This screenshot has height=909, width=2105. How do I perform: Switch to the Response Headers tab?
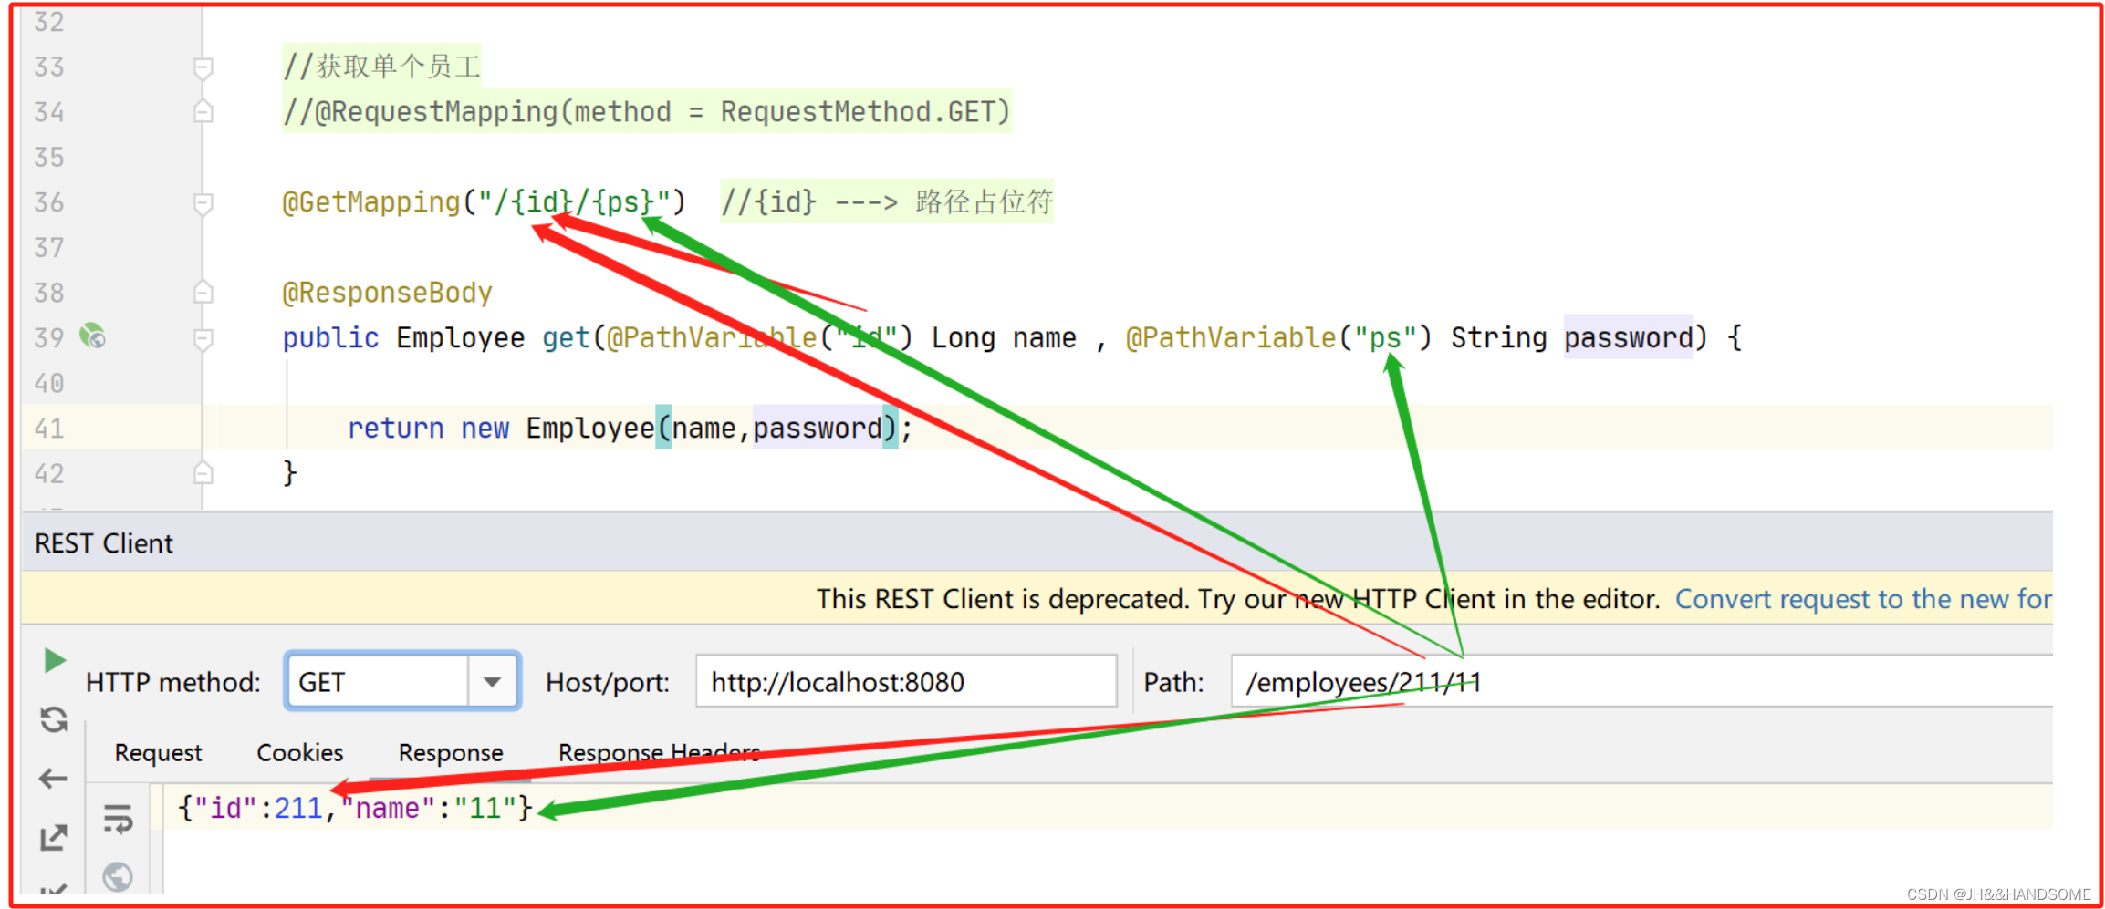[x=660, y=753]
